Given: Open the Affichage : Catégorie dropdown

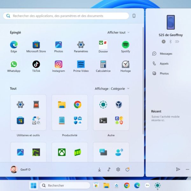Looking at the screenshot, I should tap(112, 88).
